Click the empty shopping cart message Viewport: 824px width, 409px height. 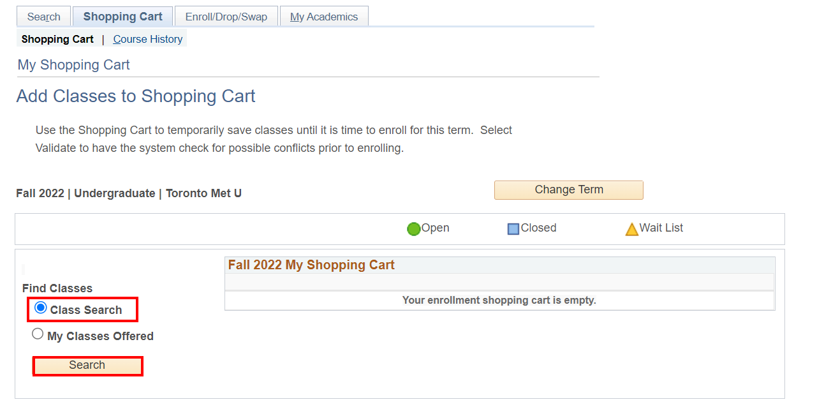pos(499,300)
